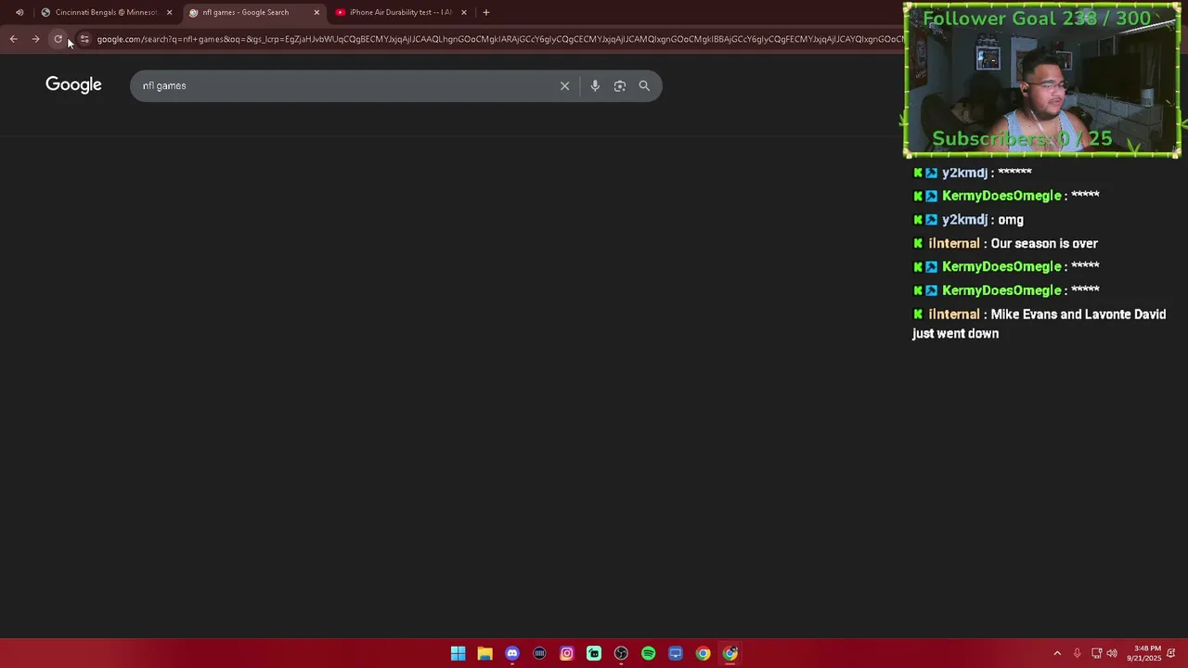Open the blue monitor app on taskbar
This screenshot has height=668, width=1188.
pyautogui.click(x=676, y=653)
